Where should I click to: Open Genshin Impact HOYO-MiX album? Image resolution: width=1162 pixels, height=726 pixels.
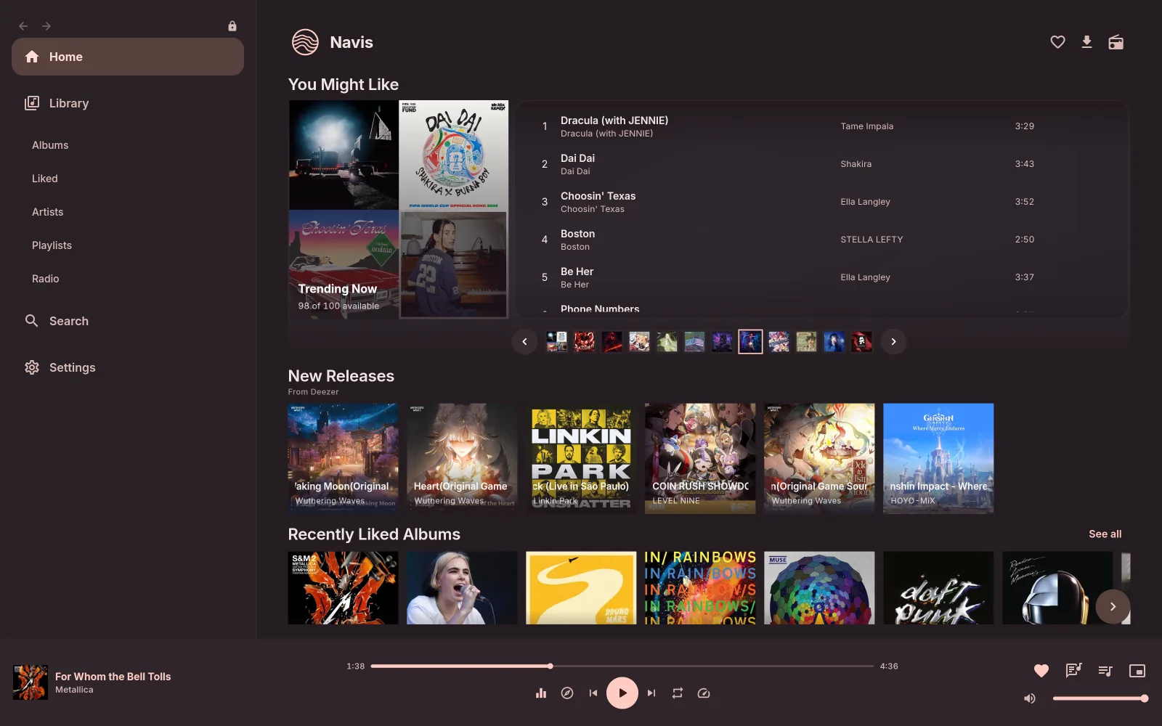[x=938, y=458]
